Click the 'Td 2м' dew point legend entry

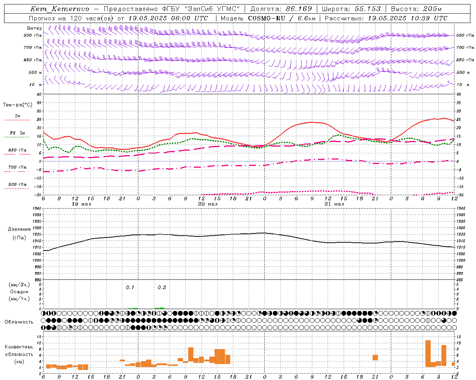17,133
